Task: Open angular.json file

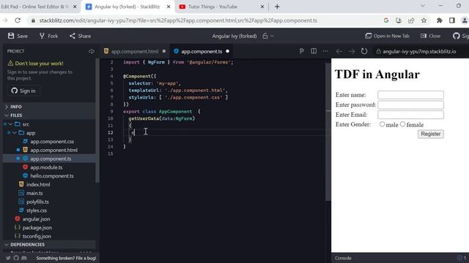Action: pyautogui.click(x=36, y=219)
